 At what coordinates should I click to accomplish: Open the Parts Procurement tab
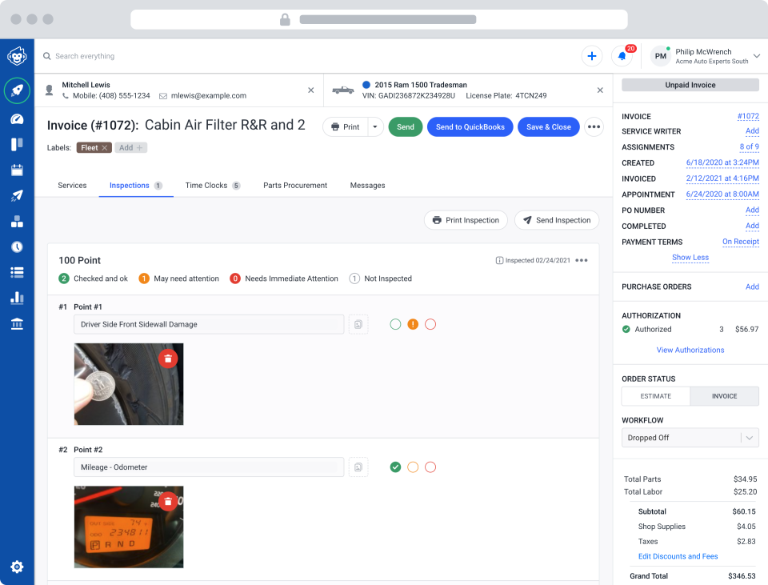point(294,185)
